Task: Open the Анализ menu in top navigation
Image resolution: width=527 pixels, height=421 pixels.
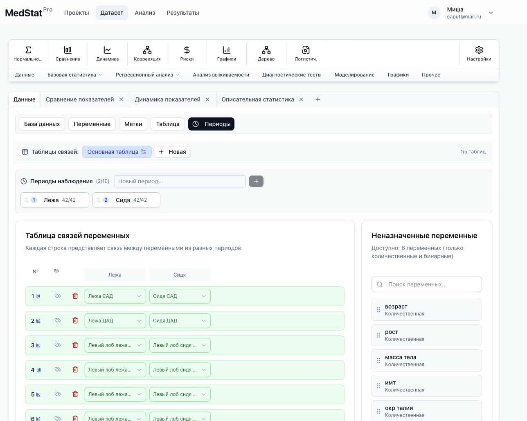Action: pos(145,13)
